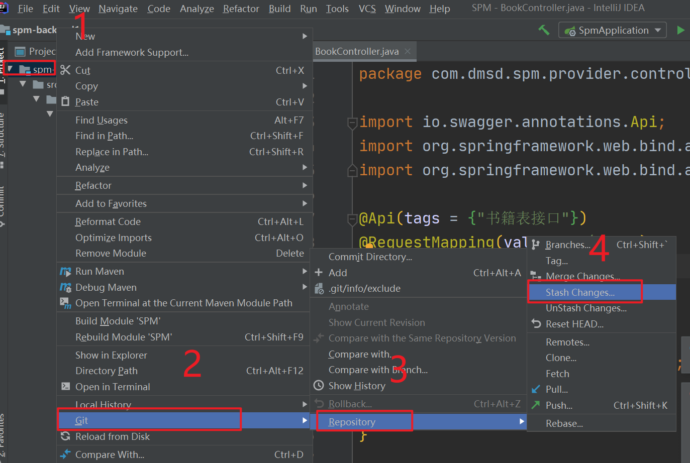Open the Refactor menu in menu bar

241,9
